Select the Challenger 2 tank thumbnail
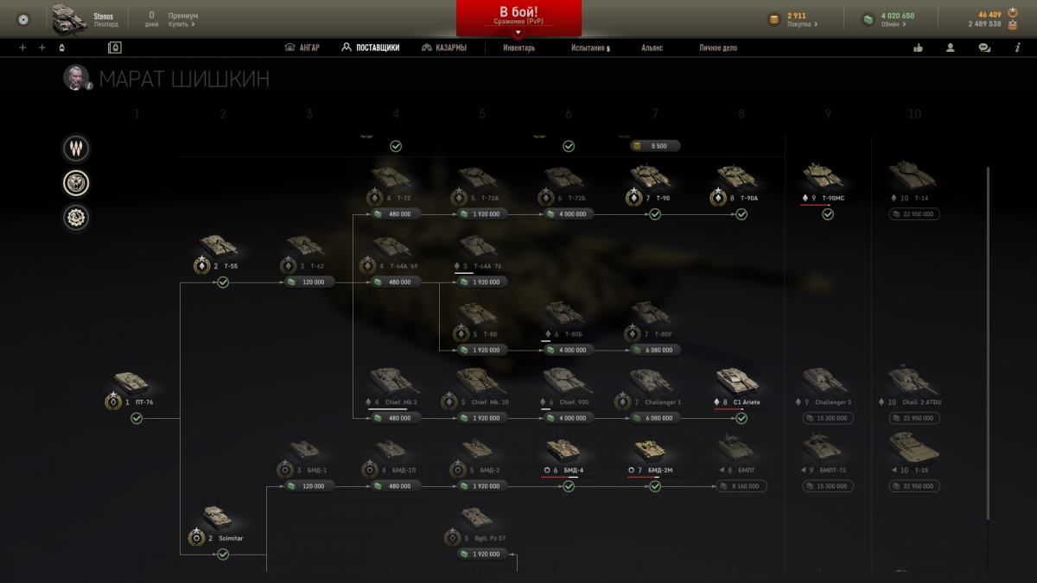1037x583 pixels. 825,380
